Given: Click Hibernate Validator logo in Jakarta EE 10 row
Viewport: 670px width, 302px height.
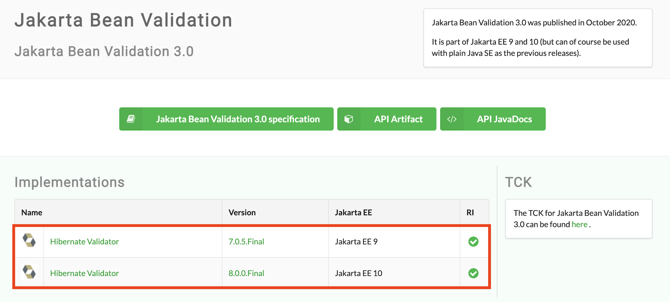Looking at the screenshot, I should point(29,272).
